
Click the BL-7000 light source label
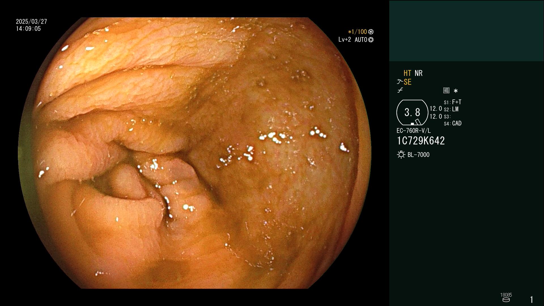point(418,155)
